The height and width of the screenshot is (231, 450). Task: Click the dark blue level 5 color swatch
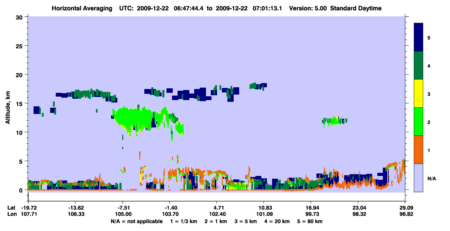click(418, 37)
